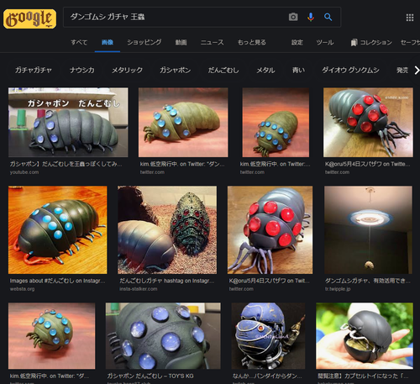Viewport: 420px width, 384px height.
Task: Filter by the ガシャポン chip
Action: click(176, 70)
